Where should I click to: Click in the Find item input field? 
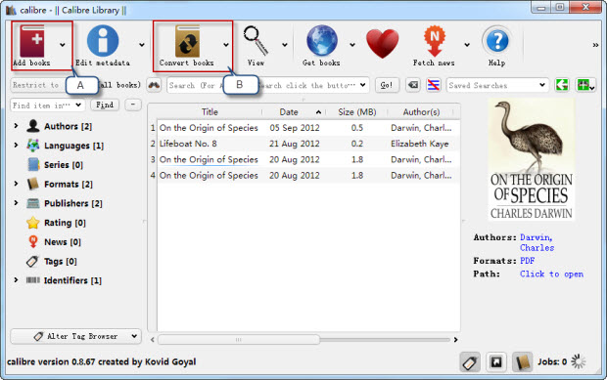[x=42, y=105]
